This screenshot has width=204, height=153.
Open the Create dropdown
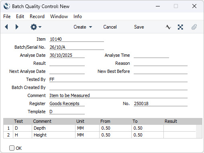click(x=83, y=27)
